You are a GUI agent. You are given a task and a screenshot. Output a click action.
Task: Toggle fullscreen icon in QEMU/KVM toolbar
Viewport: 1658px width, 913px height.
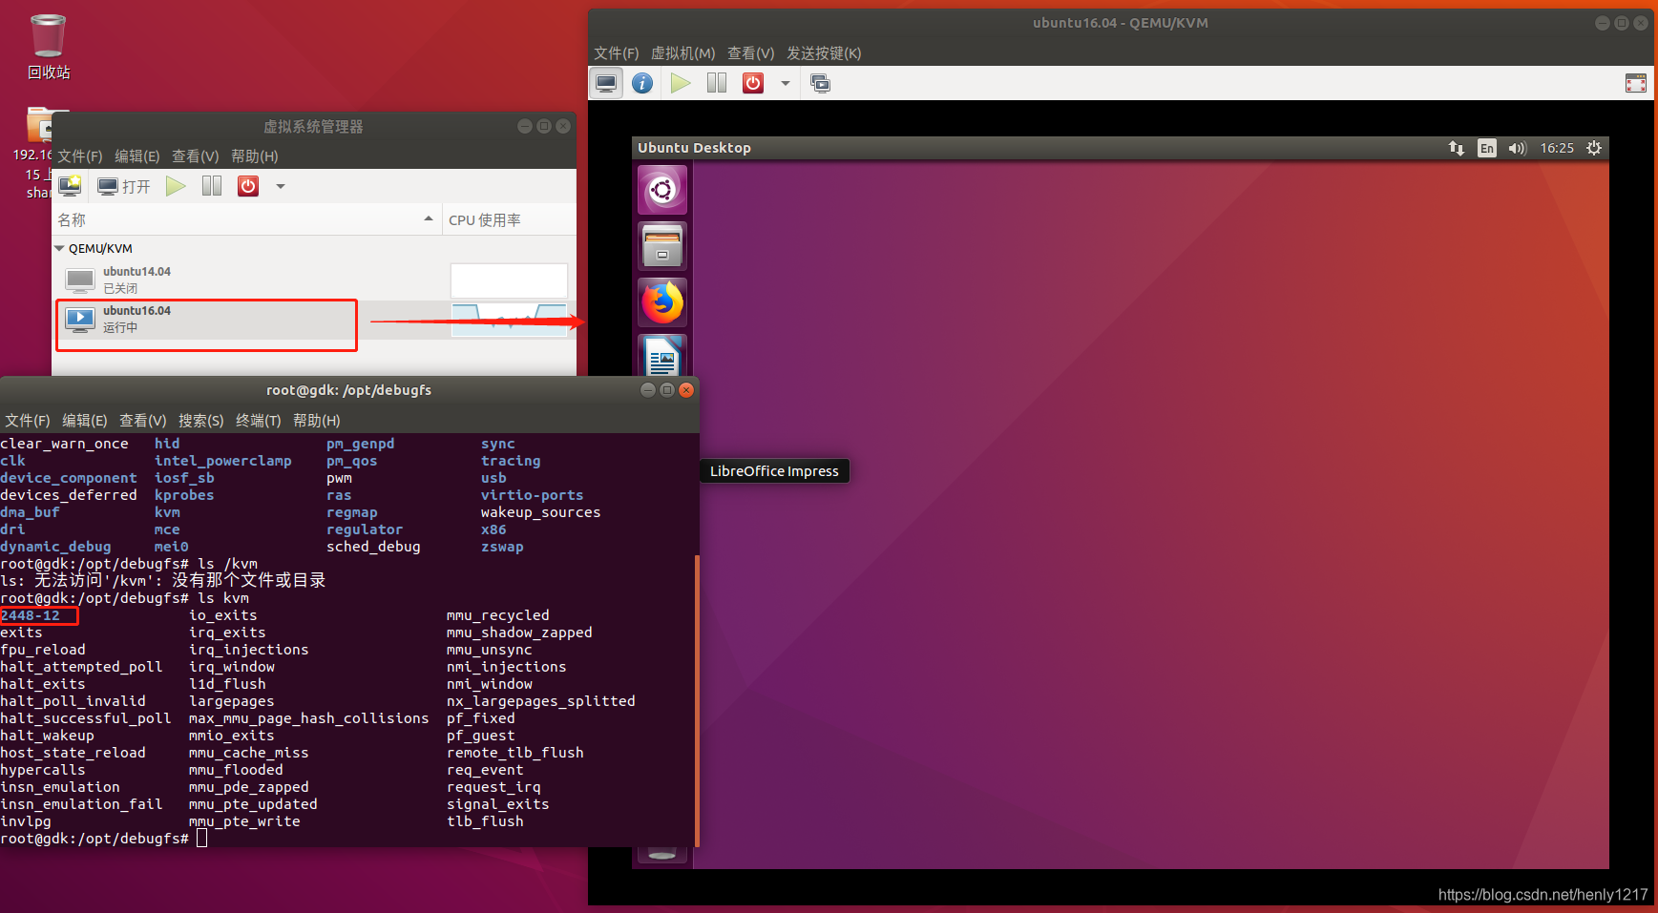pos(1636,83)
